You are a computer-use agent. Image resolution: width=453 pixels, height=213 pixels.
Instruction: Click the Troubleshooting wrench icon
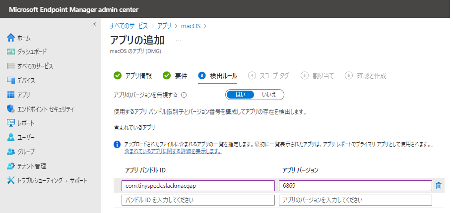click(x=11, y=180)
